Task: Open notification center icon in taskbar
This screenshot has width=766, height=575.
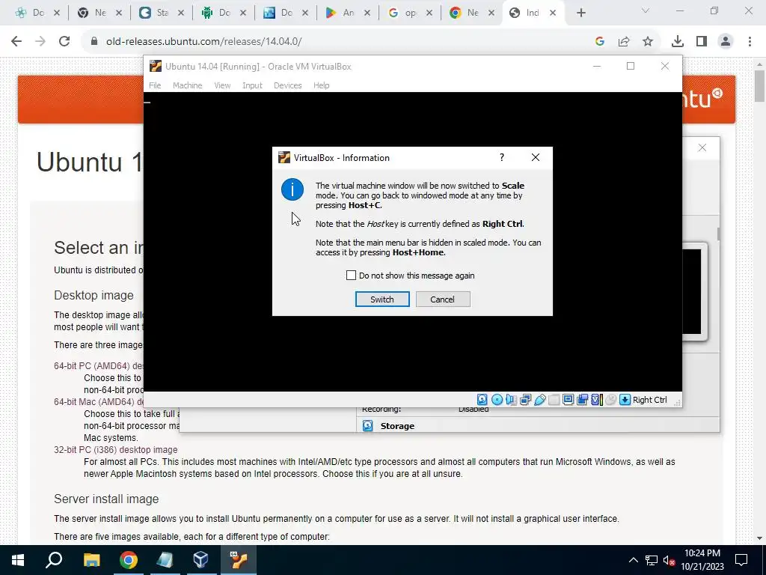Action: [741, 560]
